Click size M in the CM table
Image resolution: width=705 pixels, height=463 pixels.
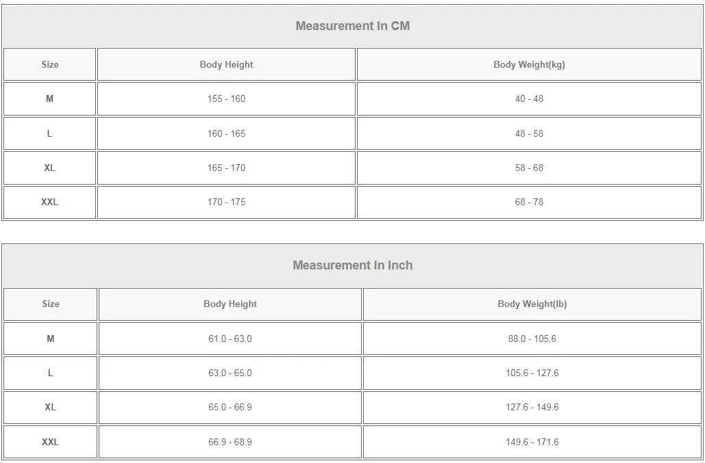[49, 99]
